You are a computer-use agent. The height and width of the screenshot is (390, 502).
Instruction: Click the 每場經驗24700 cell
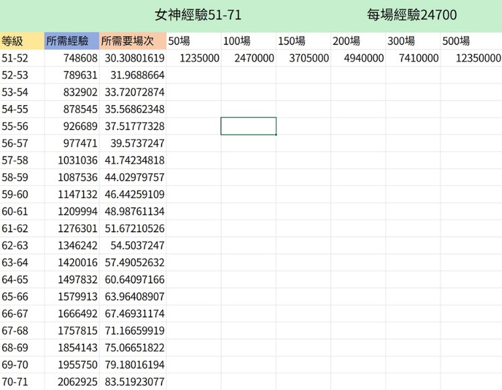[x=412, y=15]
